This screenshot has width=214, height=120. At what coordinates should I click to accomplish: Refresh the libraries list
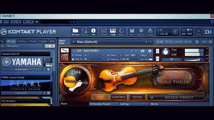2,46
